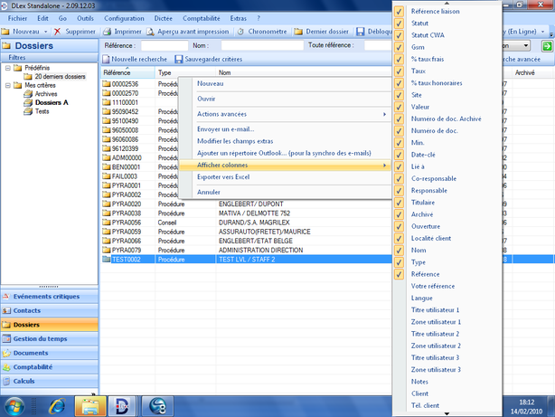Click the red Supprimer delete icon

[57, 31]
